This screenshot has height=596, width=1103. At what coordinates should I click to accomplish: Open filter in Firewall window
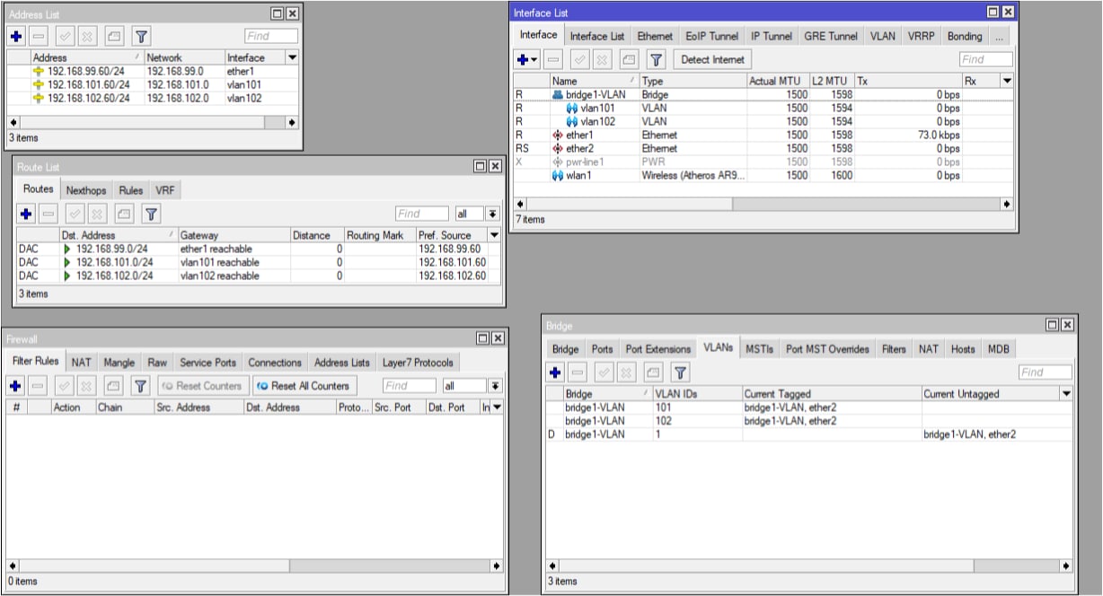click(x=141, y=386)
